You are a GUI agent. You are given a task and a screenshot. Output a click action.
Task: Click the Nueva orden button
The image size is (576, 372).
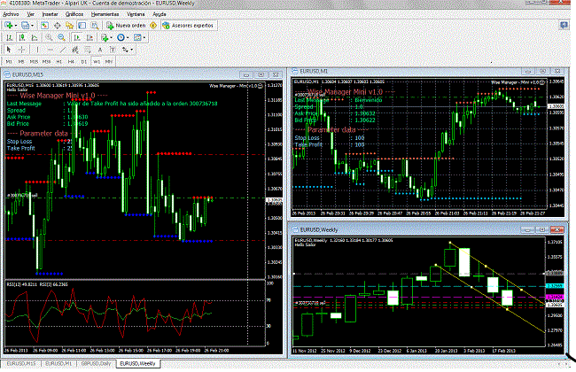(127, 26)
